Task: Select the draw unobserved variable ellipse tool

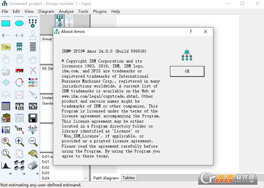Action: point(19,23)
